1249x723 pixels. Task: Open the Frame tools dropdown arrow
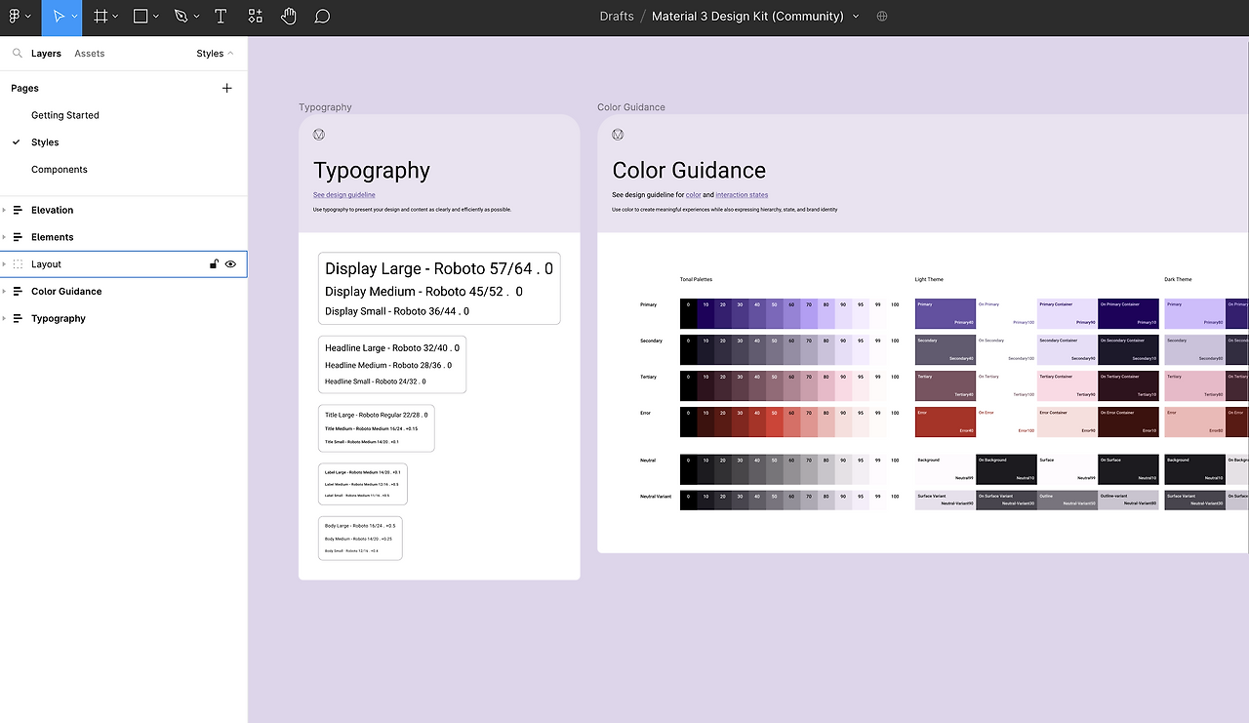pos(115,17)
